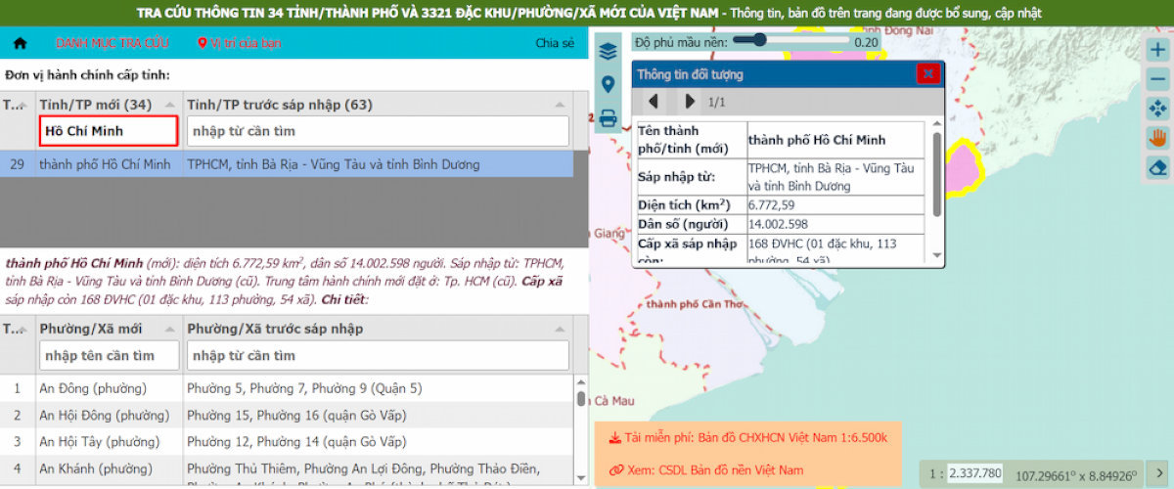This screenshot has width=1174, height=489.
Task: Zoom out of the map
Action: coord(1157,79)
